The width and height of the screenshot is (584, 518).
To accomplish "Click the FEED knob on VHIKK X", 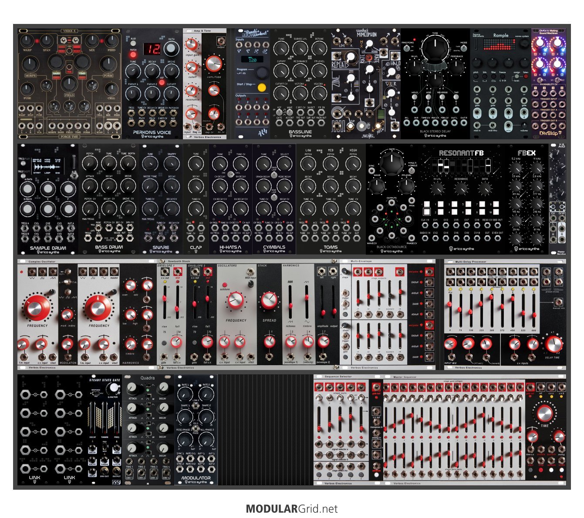I will click(111, 41).
